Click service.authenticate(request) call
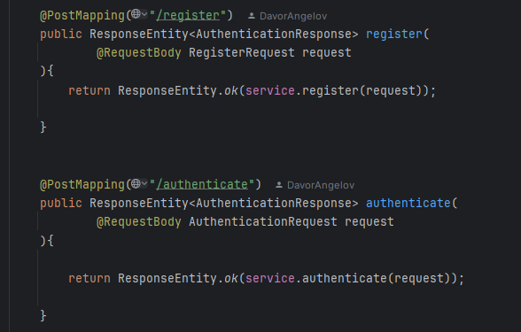Image resolution: width=521 pixels, height=332 pixels. point(348,278)
